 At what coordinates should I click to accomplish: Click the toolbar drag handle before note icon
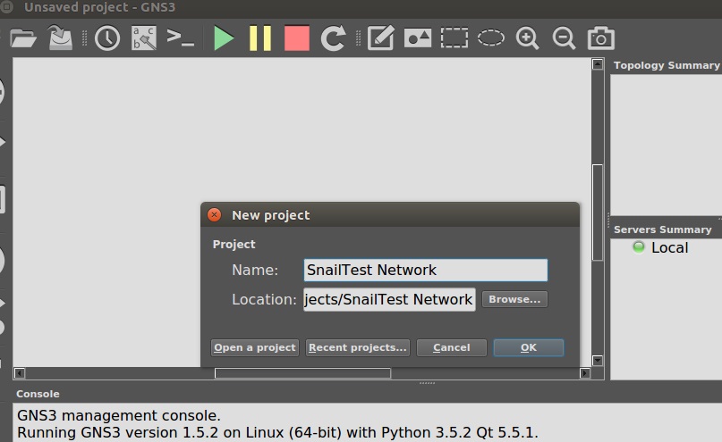click(358, 38)
